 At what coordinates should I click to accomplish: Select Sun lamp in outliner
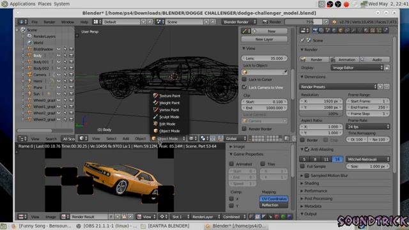click(36, 94)
